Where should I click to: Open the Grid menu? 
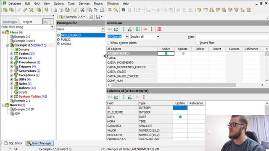tap(37, 3)
